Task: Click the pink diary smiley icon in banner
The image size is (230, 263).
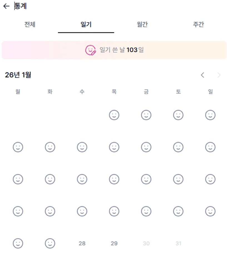Action: 90,50
